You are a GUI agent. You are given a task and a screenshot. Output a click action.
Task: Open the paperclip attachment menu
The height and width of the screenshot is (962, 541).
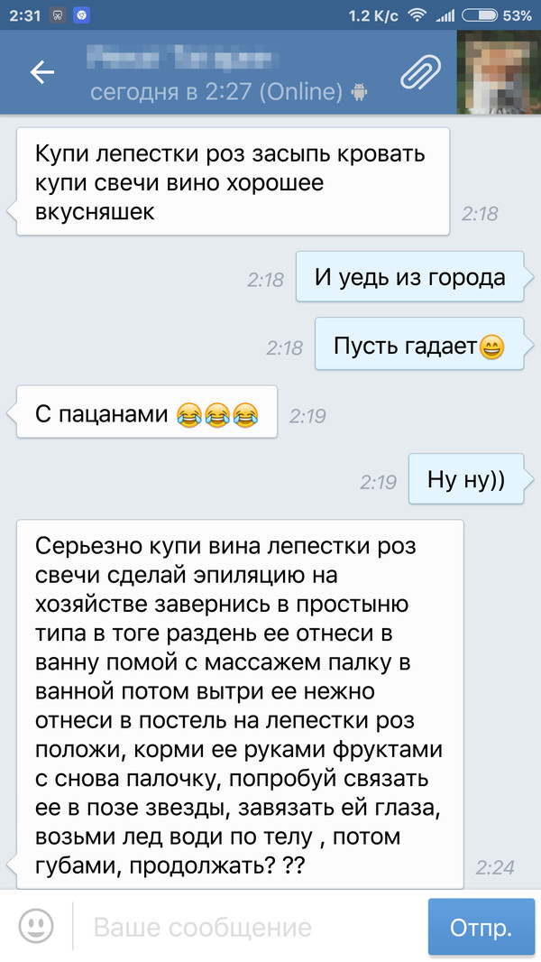coord(421,72)
